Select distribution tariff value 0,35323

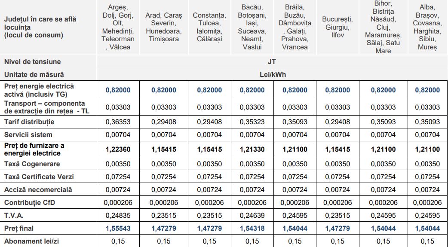click(252, 122)
